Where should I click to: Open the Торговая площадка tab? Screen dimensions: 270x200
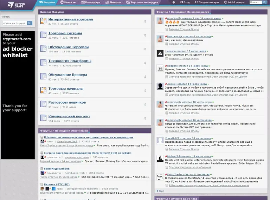tap(142, 2)
